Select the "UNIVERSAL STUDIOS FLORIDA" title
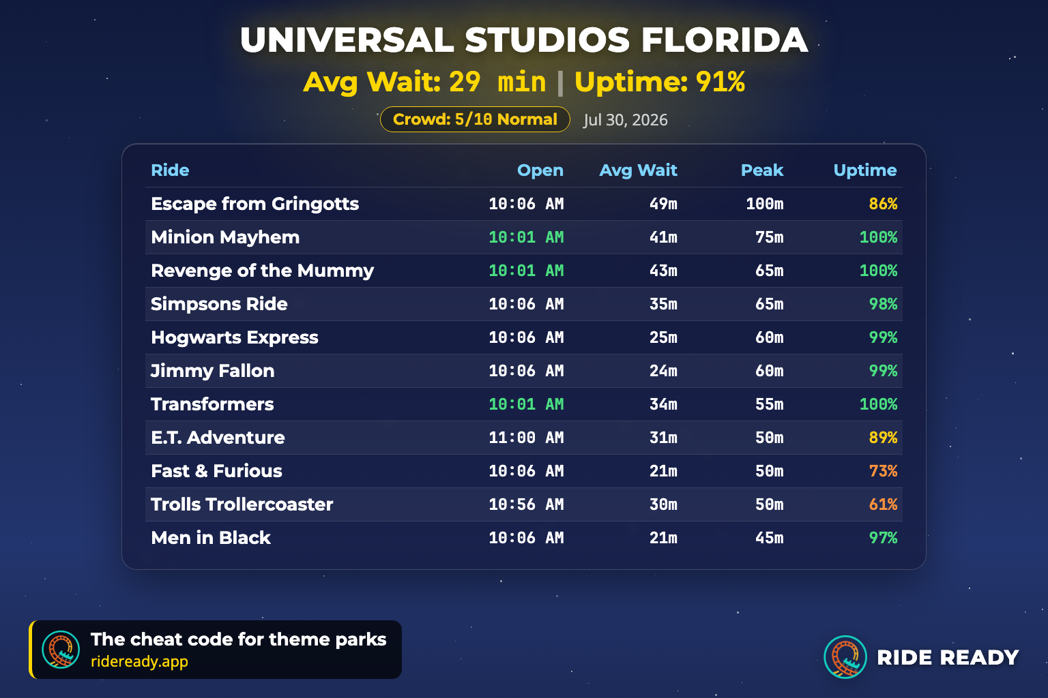The image size is (1048, 698). click(x=524, y=40)
